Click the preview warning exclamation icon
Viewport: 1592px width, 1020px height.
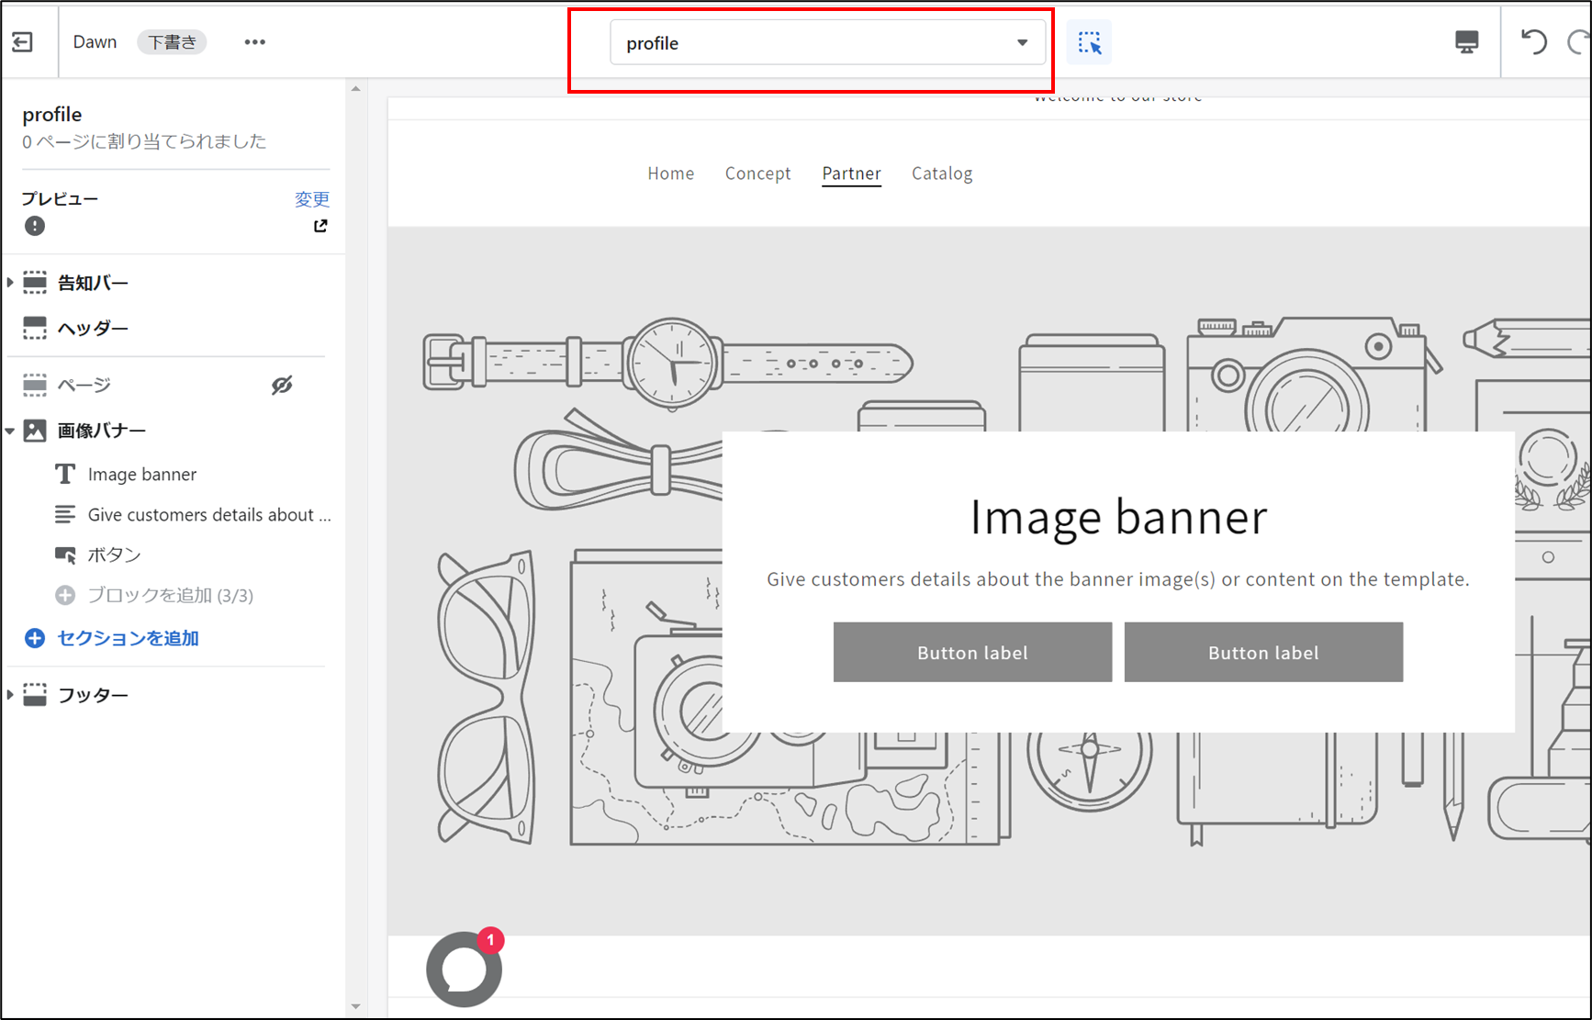coord(35,226)
